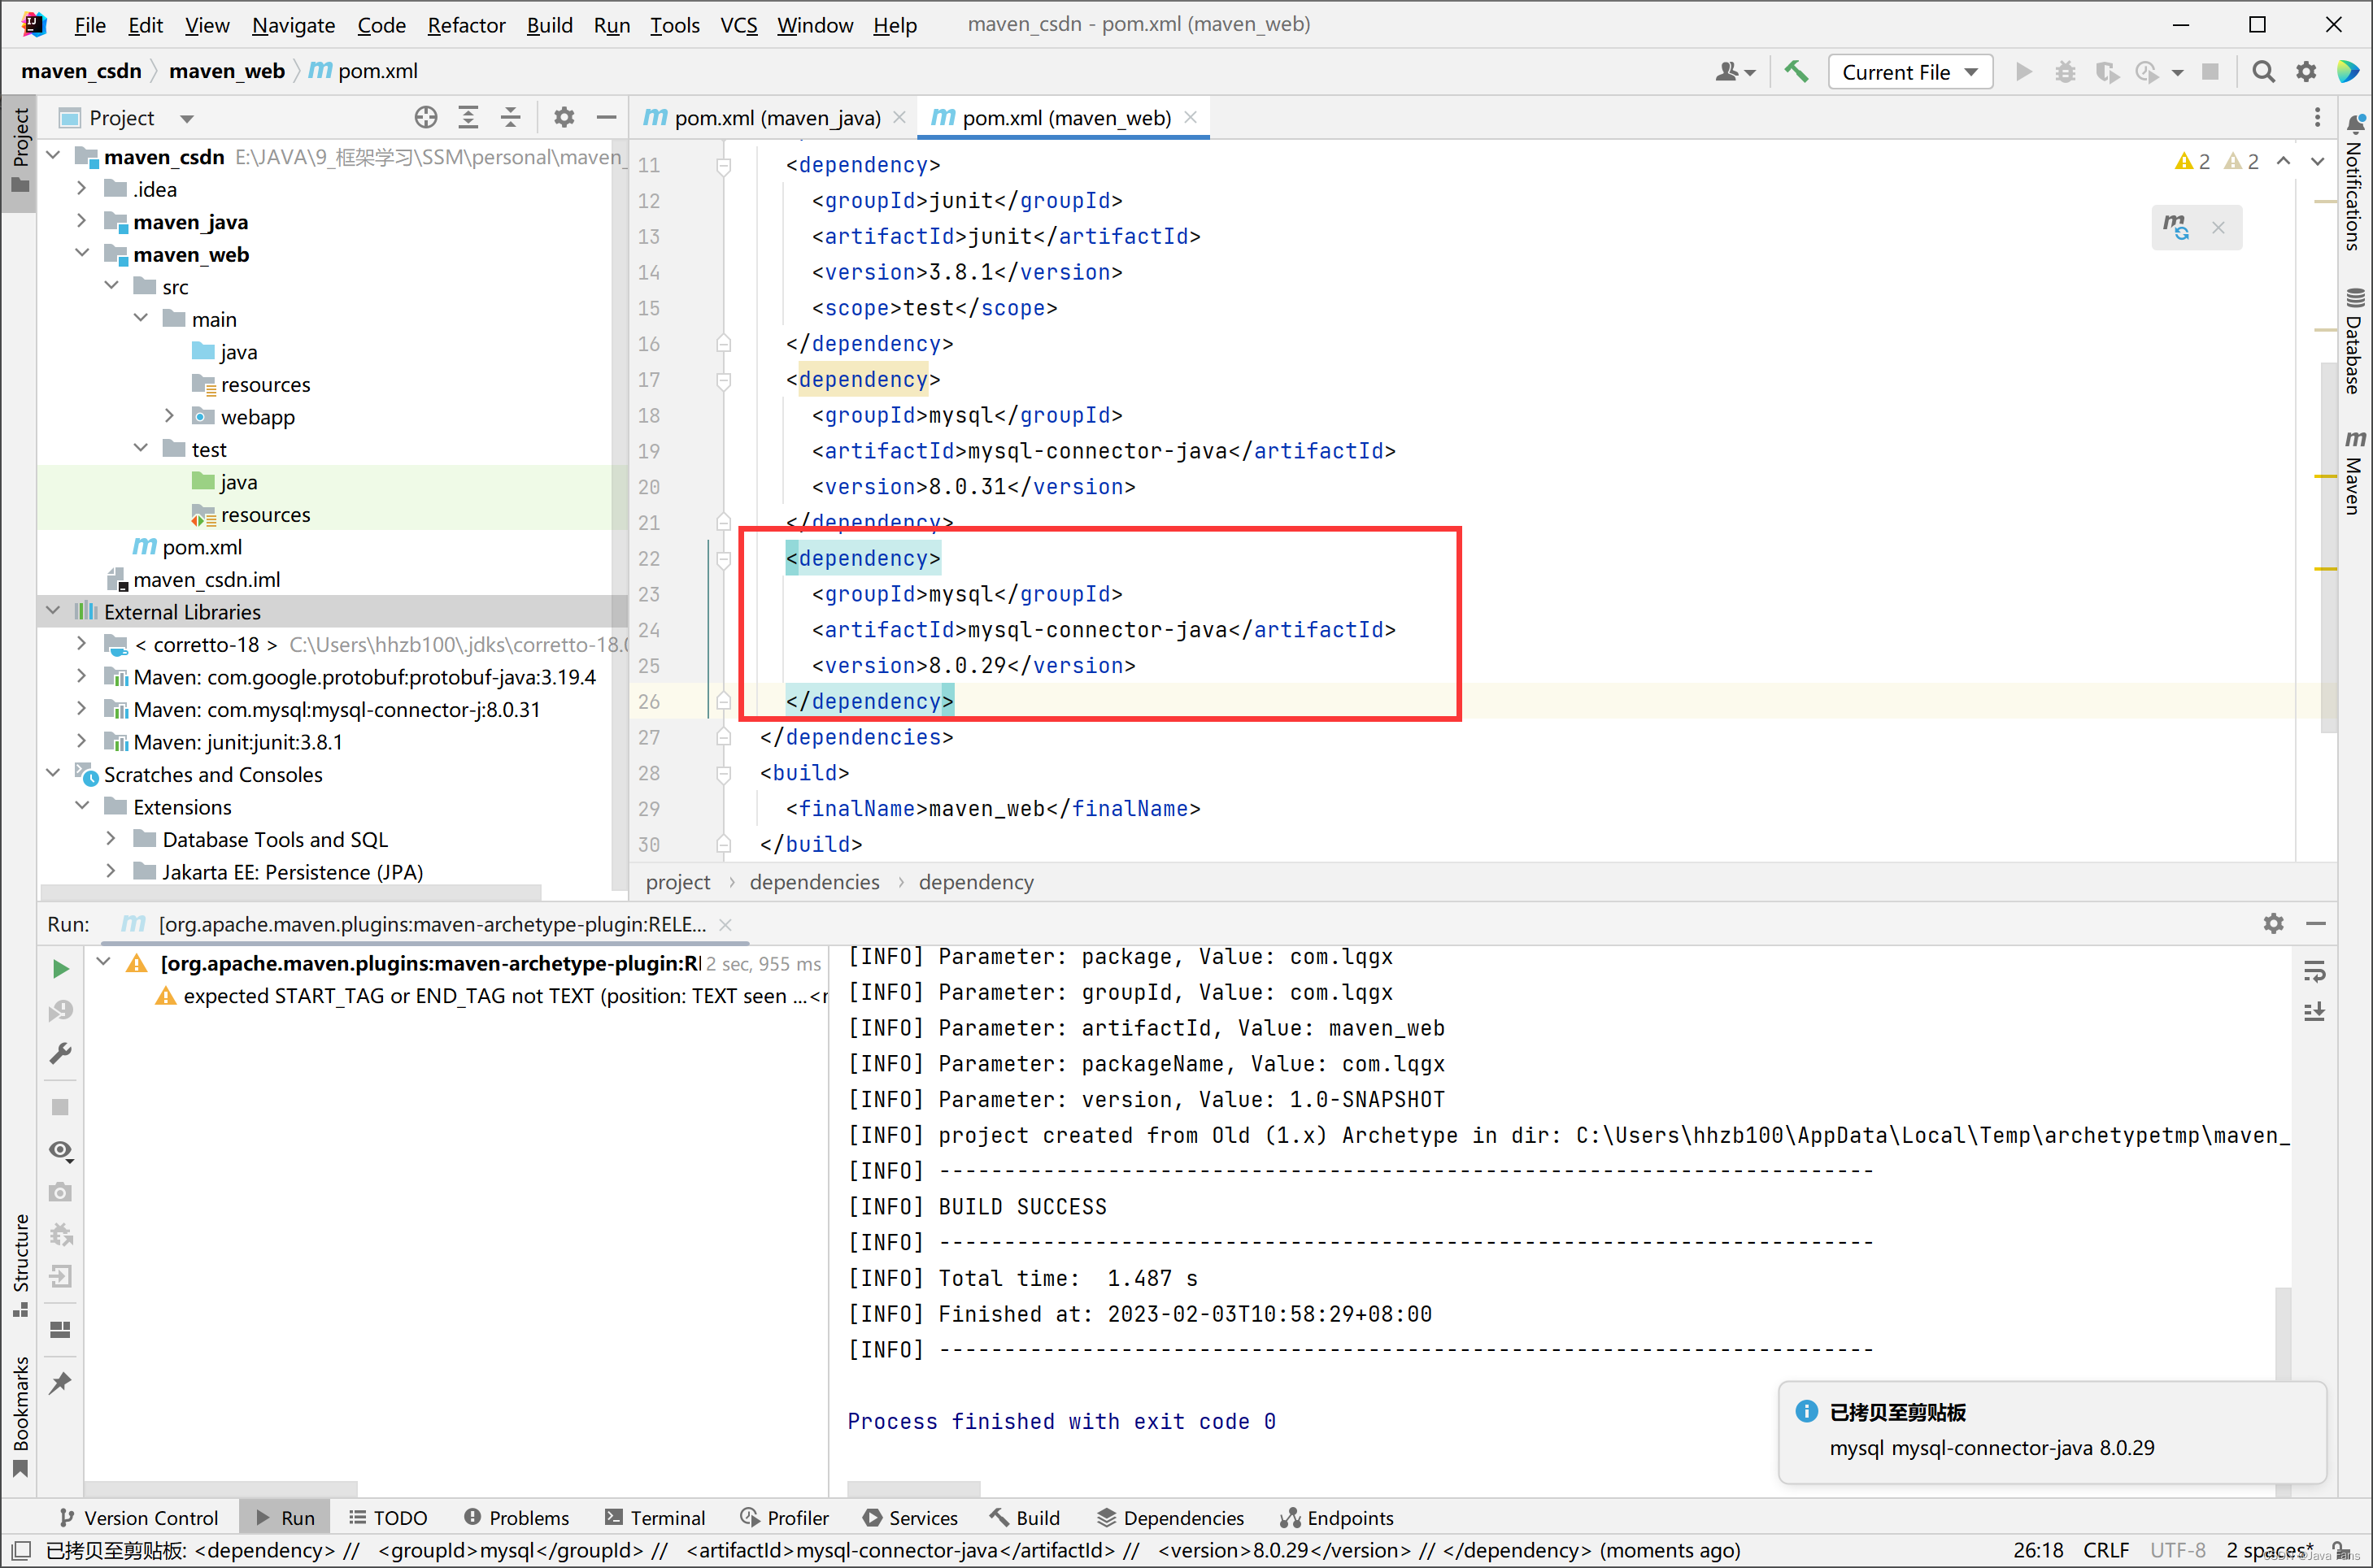Go to next highlighted warning arrow

click(2318, 161)
